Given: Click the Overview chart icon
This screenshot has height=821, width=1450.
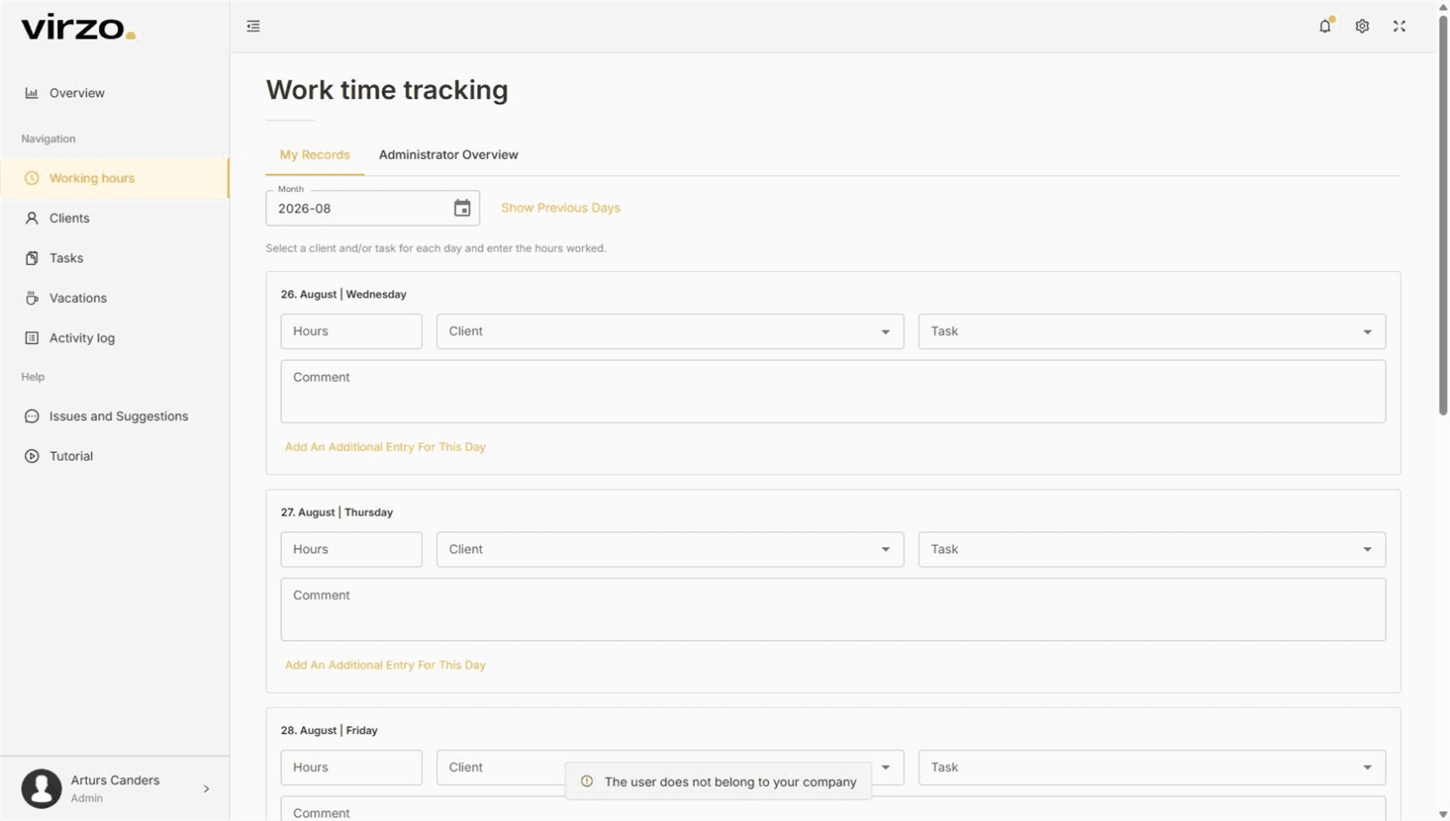Looking at the screenshot, I should coord(32,93).
